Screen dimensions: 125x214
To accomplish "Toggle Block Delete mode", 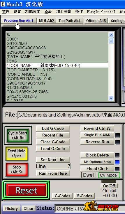I will [x=97, y=155].
